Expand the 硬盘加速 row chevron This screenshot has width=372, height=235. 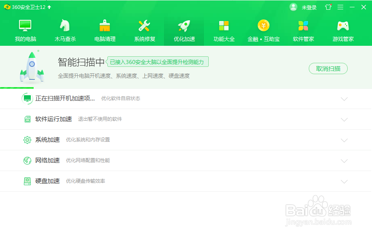pyautogui.click(x=344, y=182)
